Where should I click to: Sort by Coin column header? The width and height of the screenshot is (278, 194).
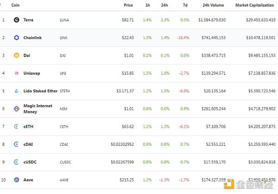[x=15, y=5]
